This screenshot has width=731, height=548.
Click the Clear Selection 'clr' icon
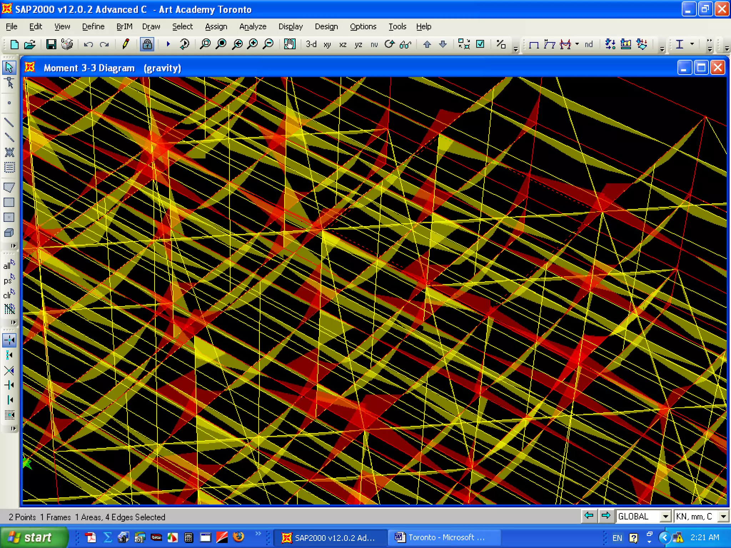[x=9, y=294]
